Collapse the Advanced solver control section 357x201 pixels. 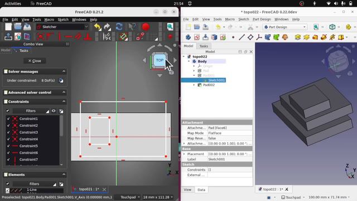pos(64,92)
